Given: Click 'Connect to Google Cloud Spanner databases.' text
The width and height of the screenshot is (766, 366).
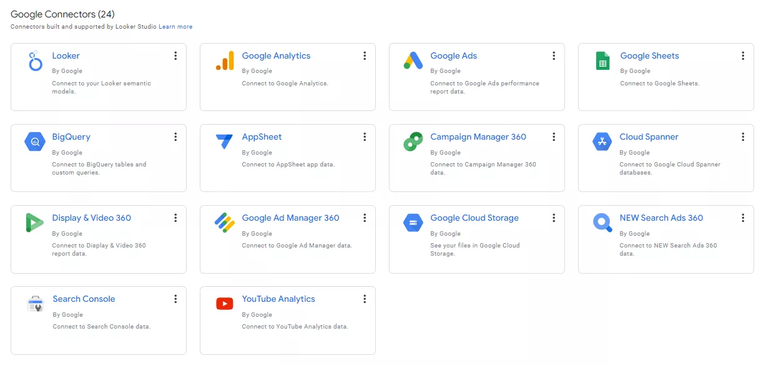Looking at the screenshot, I should click(670, 168).
